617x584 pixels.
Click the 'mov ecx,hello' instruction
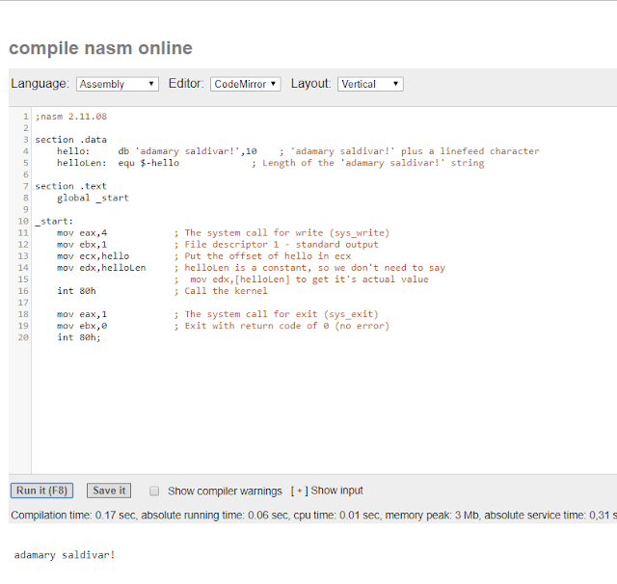pyautogui.click(x=93, y=256)
